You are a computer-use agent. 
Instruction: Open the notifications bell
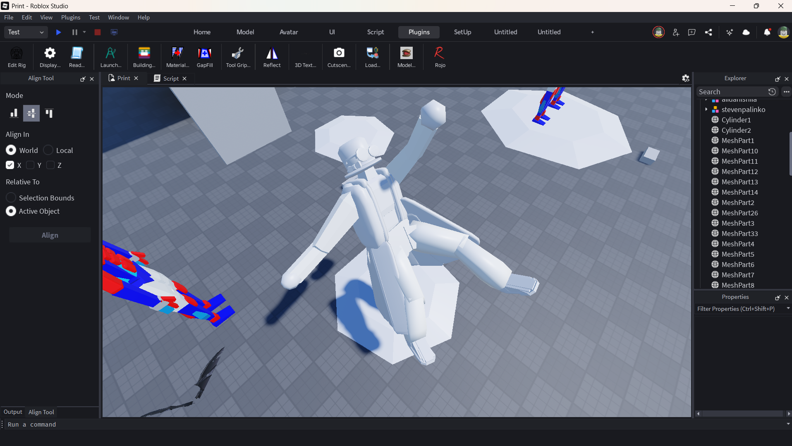767,32
